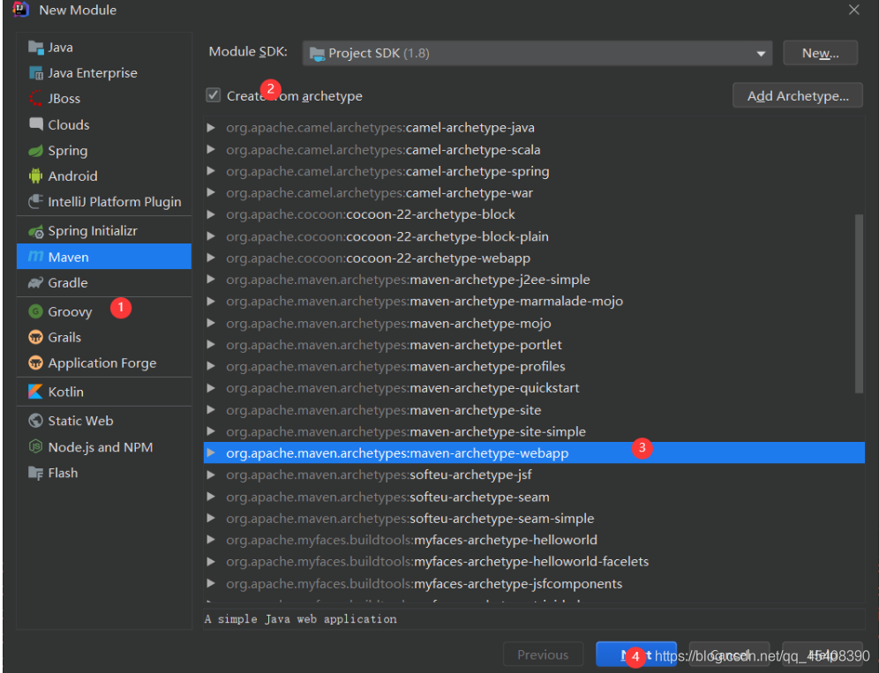The width and height of the screenshot is (879, 673).
Task: Select myfaces-archetype-helloworld row
Action: [534, 540]
